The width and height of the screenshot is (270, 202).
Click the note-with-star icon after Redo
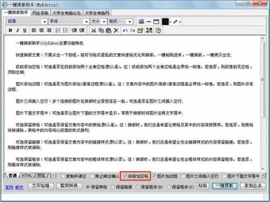pos(140,30)
